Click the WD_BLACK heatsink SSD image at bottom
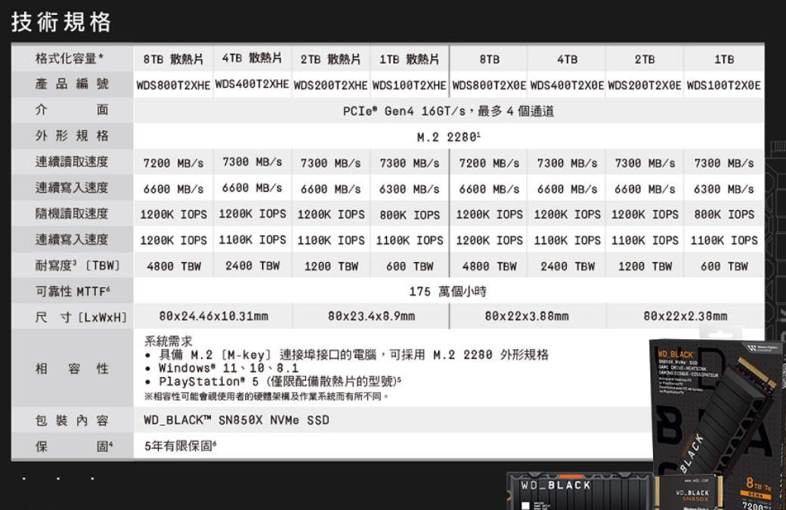 (x=578, y=491)
